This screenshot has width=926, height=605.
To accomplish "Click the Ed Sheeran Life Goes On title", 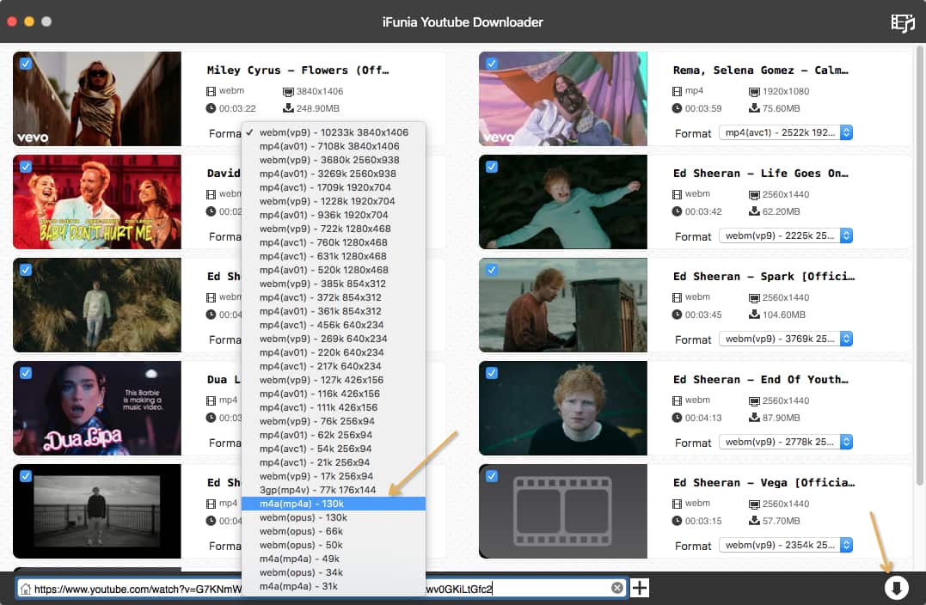I will [761, 174].
